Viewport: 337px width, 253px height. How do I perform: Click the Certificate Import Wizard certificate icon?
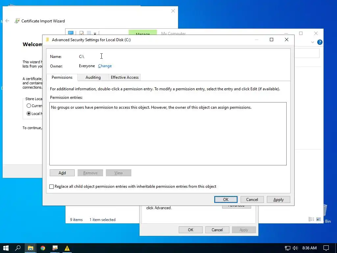[x=17, y=21]
